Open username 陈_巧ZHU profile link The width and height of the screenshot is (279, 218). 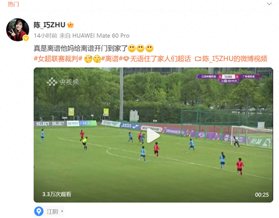(x=49, y=25)
